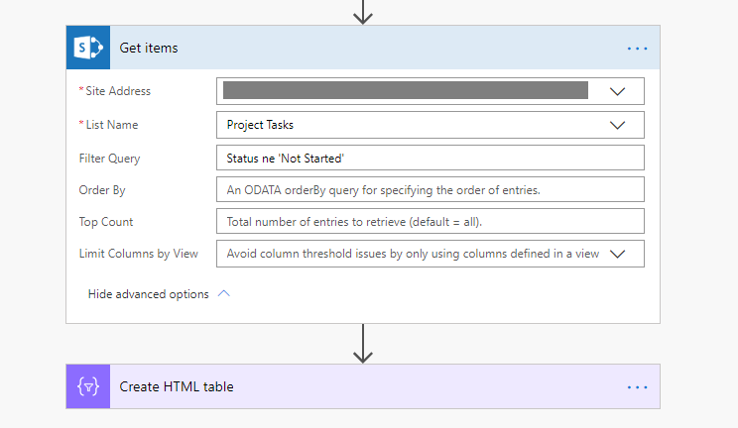Click the Limit Columns by View placeholder text
Screen dimensions: 738x428
point(412,254)
